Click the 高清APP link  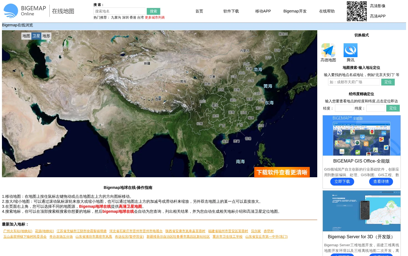click(378, 16)
